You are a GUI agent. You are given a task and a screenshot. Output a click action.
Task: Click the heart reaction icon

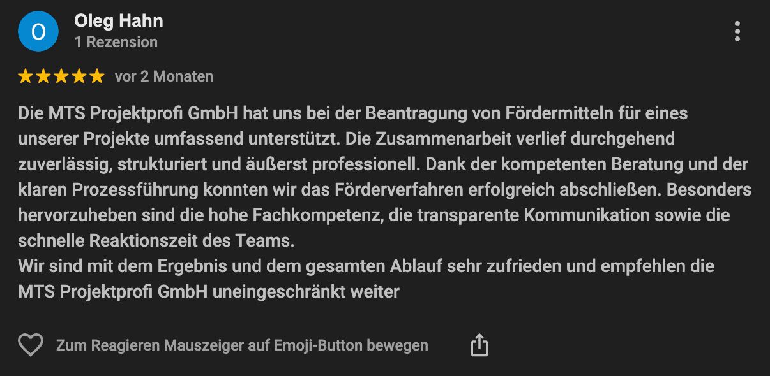click(x=30, y=345)
